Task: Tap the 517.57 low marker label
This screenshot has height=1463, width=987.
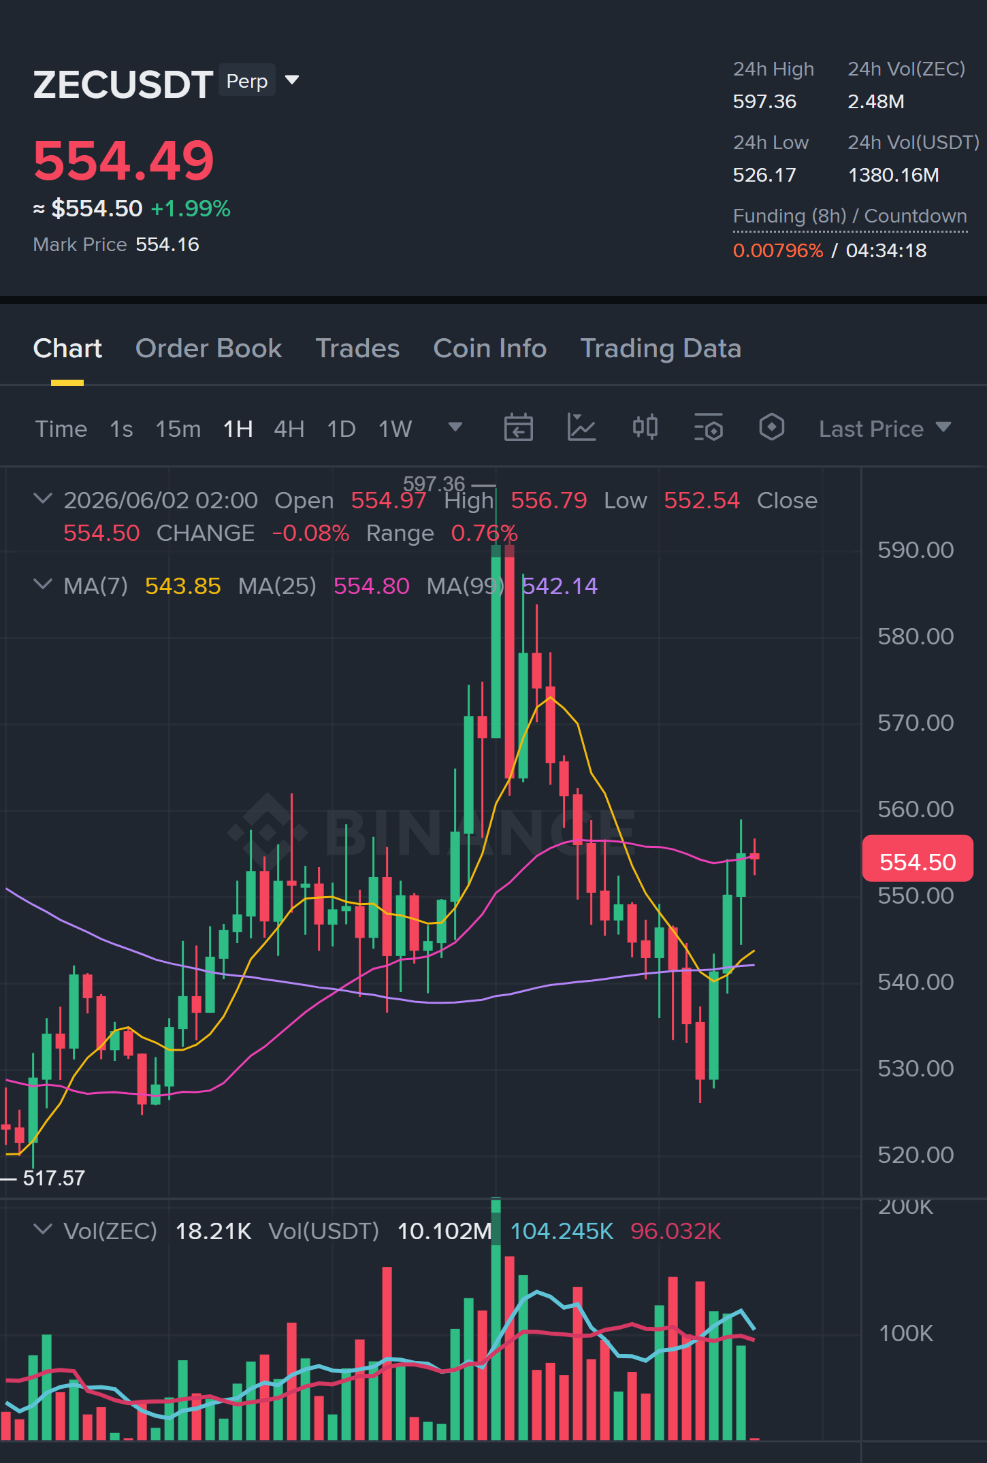Action: (x=54, y=1178)
